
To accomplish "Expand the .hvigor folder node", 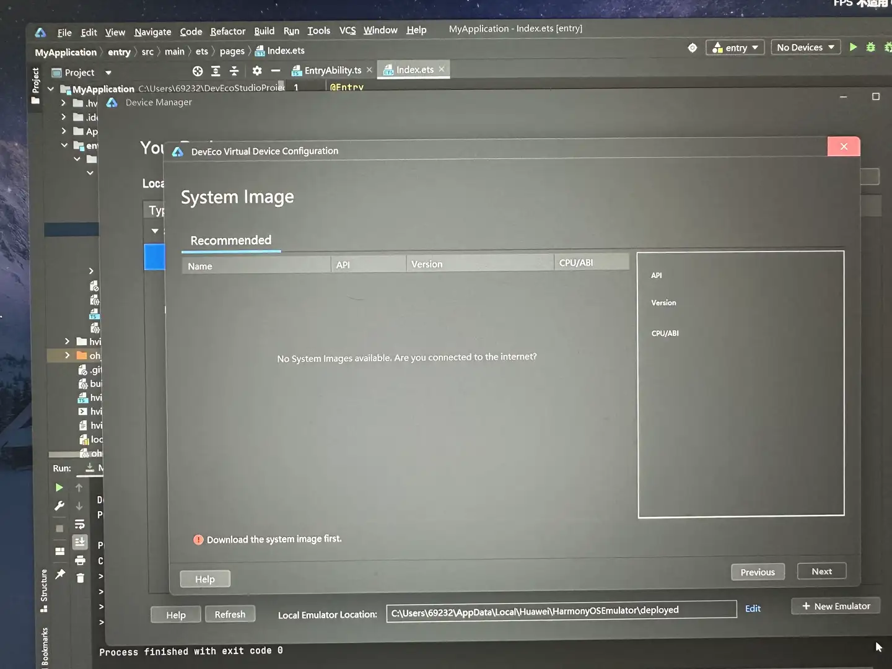I will 63,103.
